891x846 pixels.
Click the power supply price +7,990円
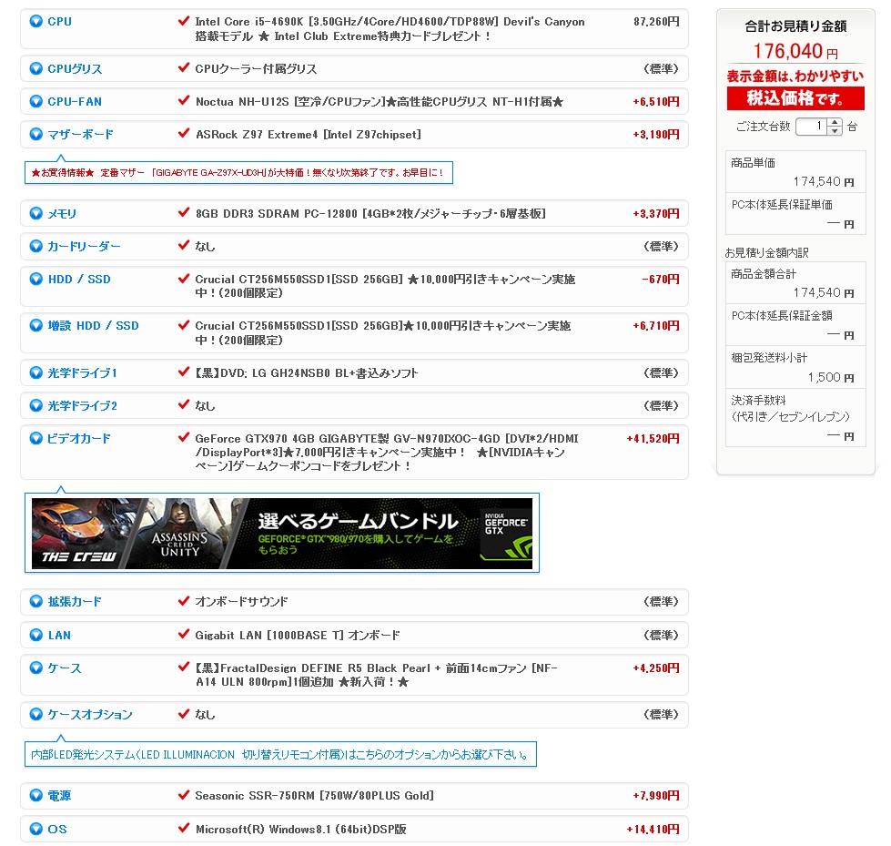point(656,796)
